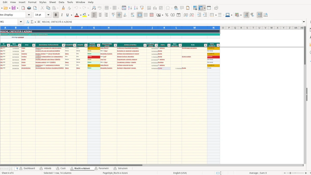The height and width of the screenshot is (175, 311).
Task: Open the Area column filter dropdown
Action: click(34, 45)
